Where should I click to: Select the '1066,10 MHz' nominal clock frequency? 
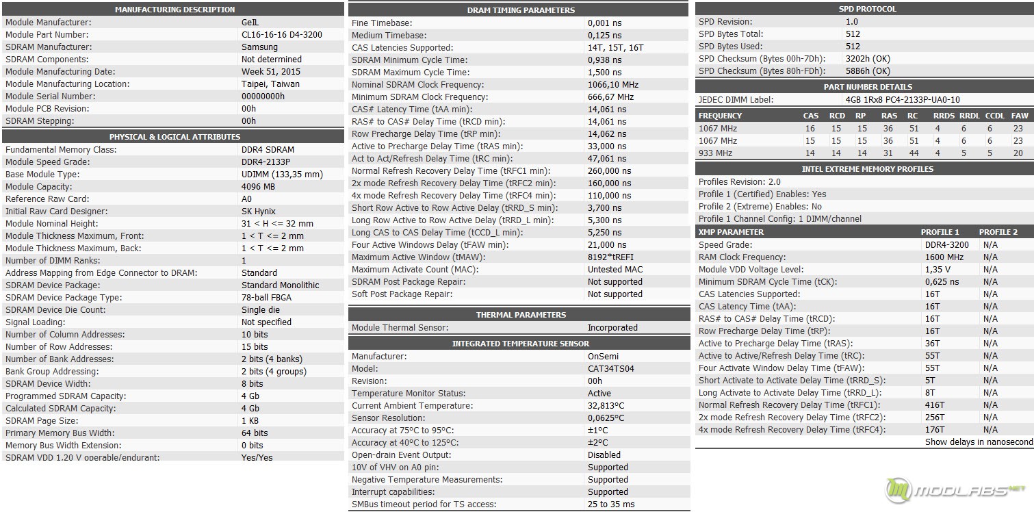pos(613,85)
